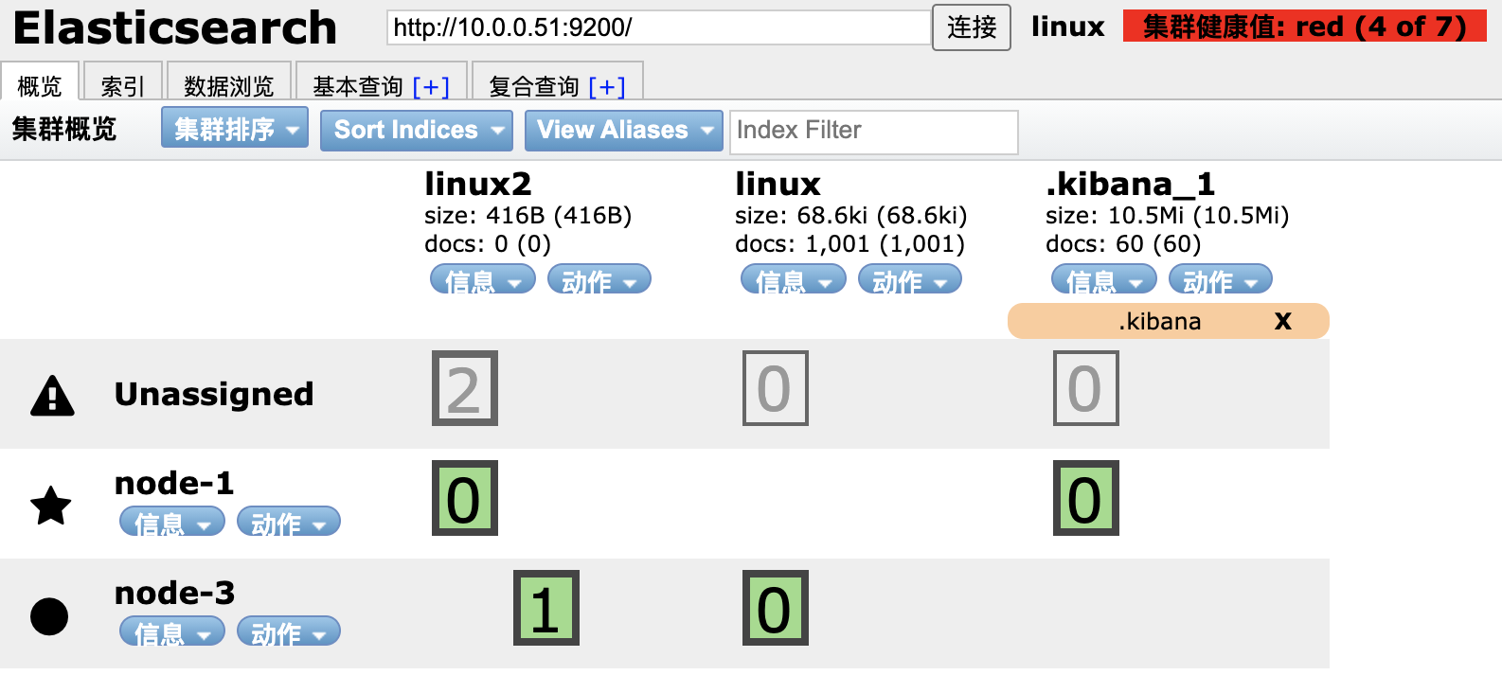Open the 集群排序 dropdown
This screenshot has width=1502, height=693.
235,128
